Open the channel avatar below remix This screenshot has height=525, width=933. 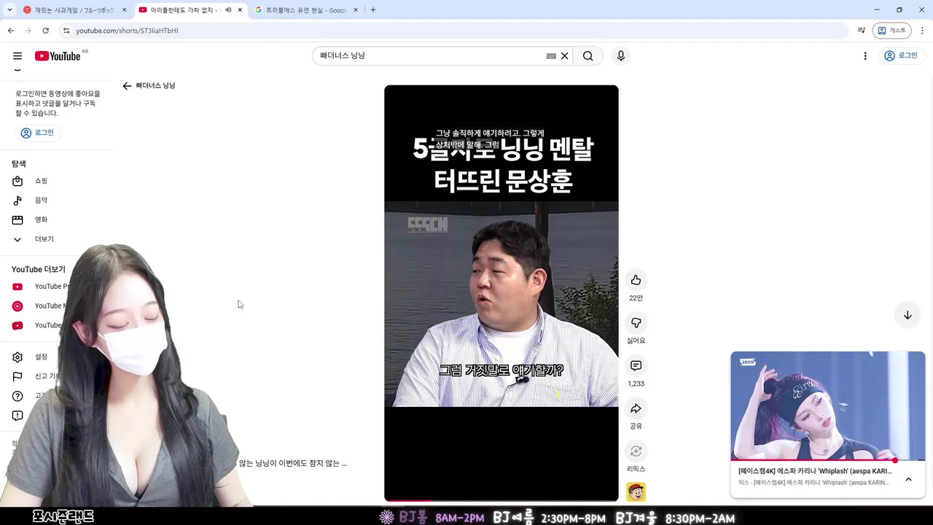(636, 492)
